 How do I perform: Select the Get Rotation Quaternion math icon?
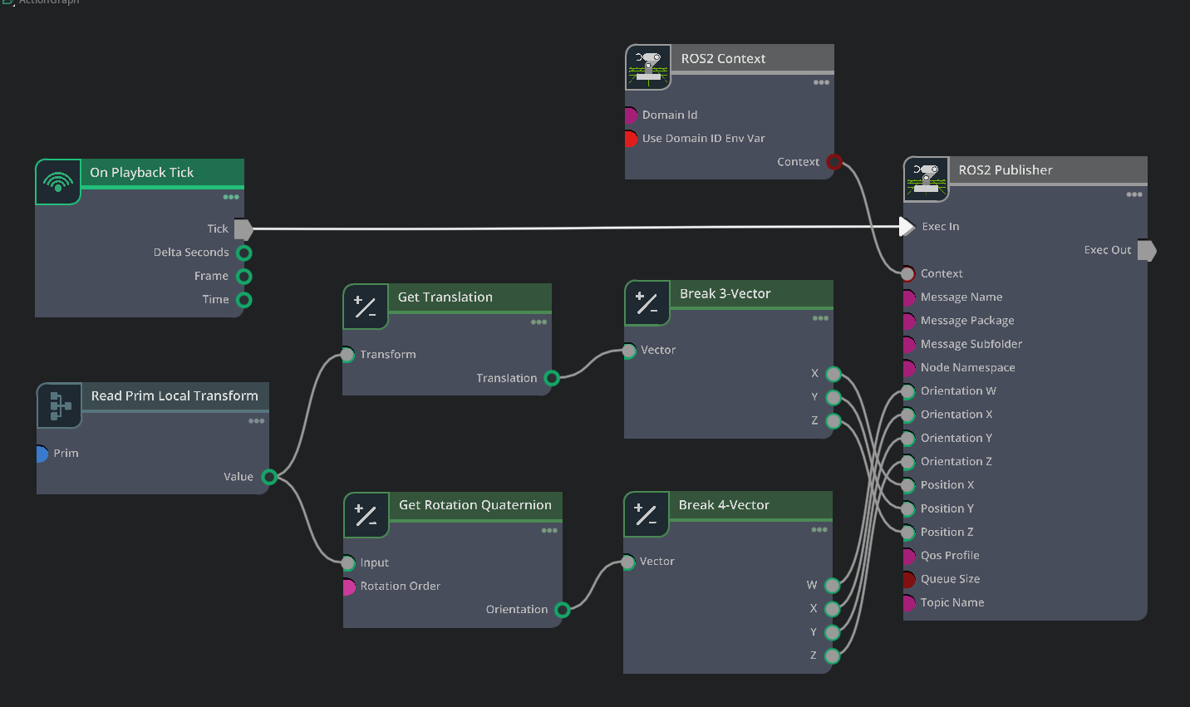point(365,513)
